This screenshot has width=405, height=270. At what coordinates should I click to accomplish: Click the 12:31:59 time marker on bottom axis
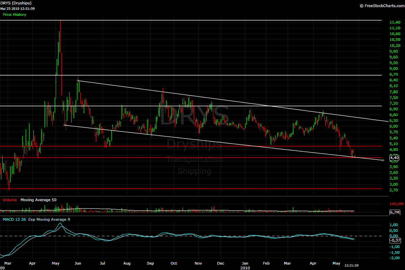[351, 266]
